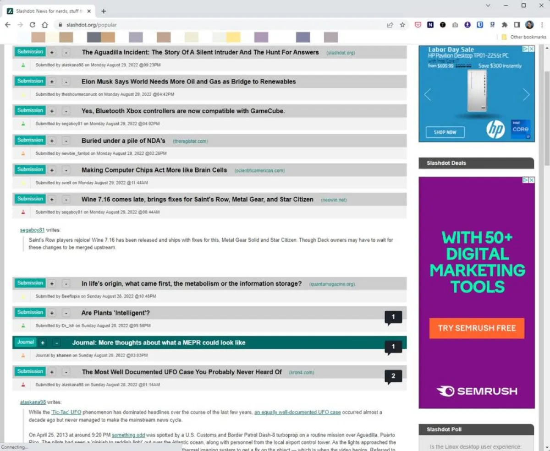Open the side panel icon

[517, 25]
